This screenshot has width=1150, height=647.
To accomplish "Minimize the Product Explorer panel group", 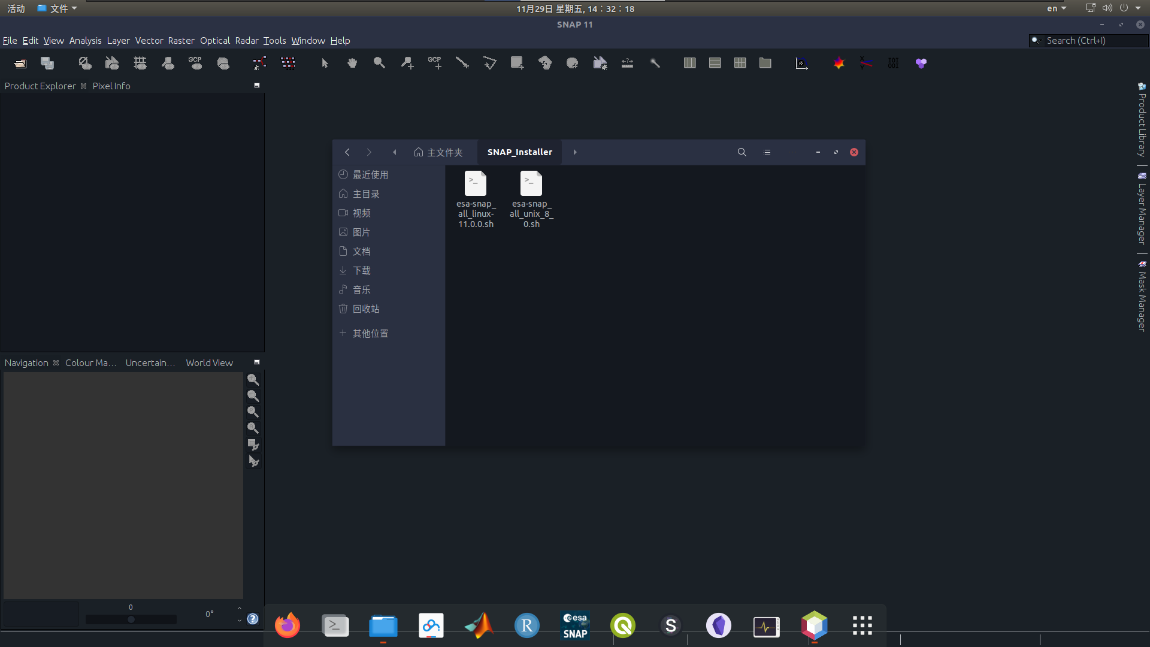I will 257,86.
